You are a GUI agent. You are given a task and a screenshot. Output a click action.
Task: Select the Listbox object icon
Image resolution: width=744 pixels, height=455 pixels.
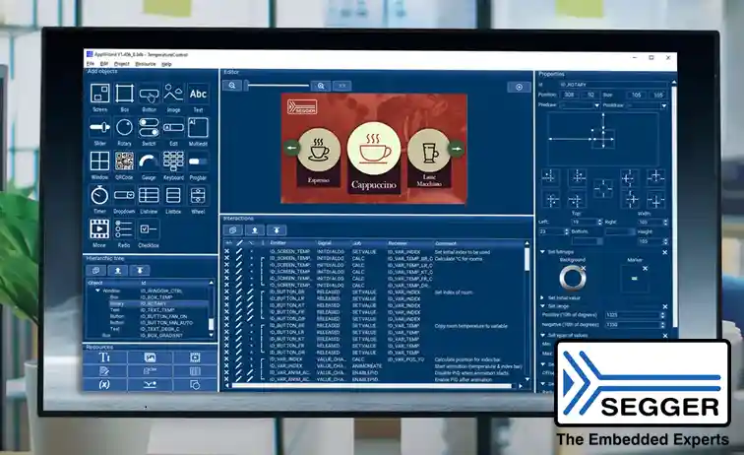coord(173,195)
